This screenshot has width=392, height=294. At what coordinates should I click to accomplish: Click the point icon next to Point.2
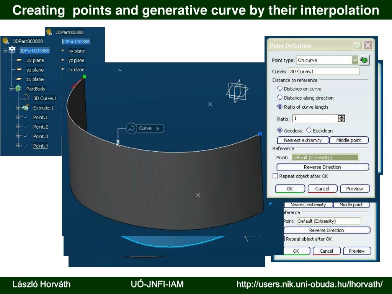[25, 126]
